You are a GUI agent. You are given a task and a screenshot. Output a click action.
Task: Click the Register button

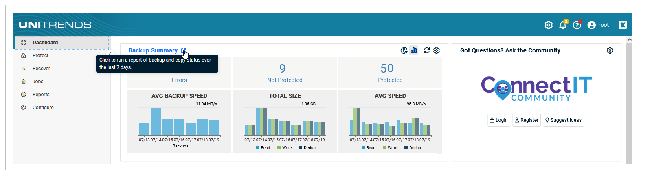pyautogui.click(x=526, y=120)
